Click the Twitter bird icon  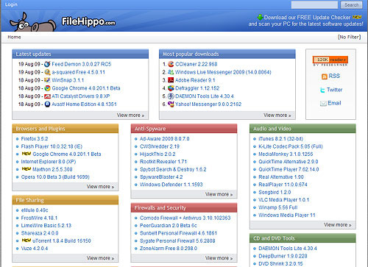point(322,90)
